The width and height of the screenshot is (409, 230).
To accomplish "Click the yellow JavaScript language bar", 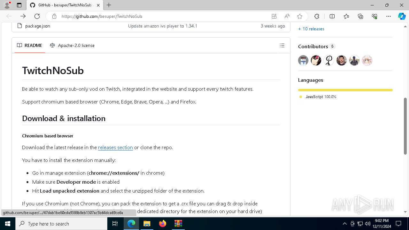I will [x=345, y=90].
